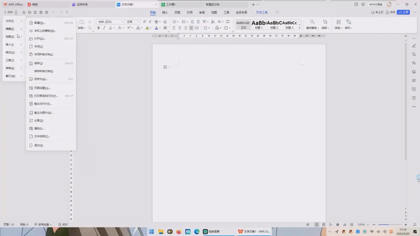The image size is (420, 236).
Task: Click the copy icon under scissors
Action: 90,28
